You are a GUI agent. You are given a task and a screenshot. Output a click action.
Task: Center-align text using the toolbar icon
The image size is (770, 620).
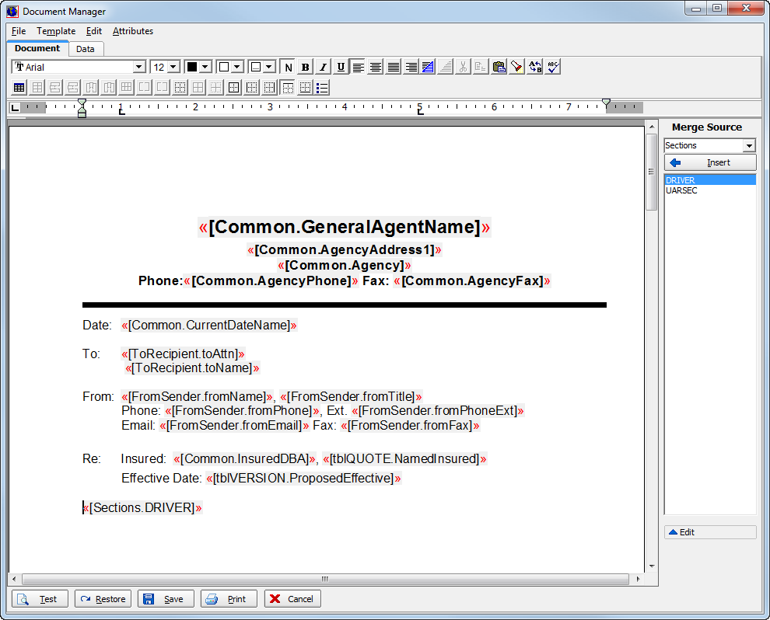(x=376, y=67)
